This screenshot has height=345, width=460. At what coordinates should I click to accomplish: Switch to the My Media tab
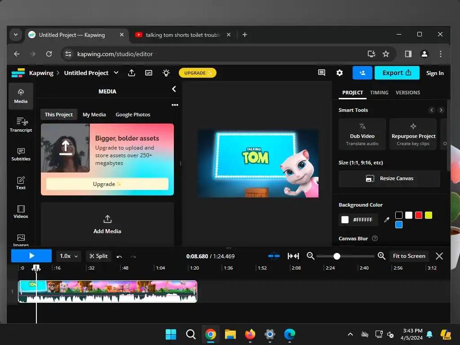(x=94, y=115)
